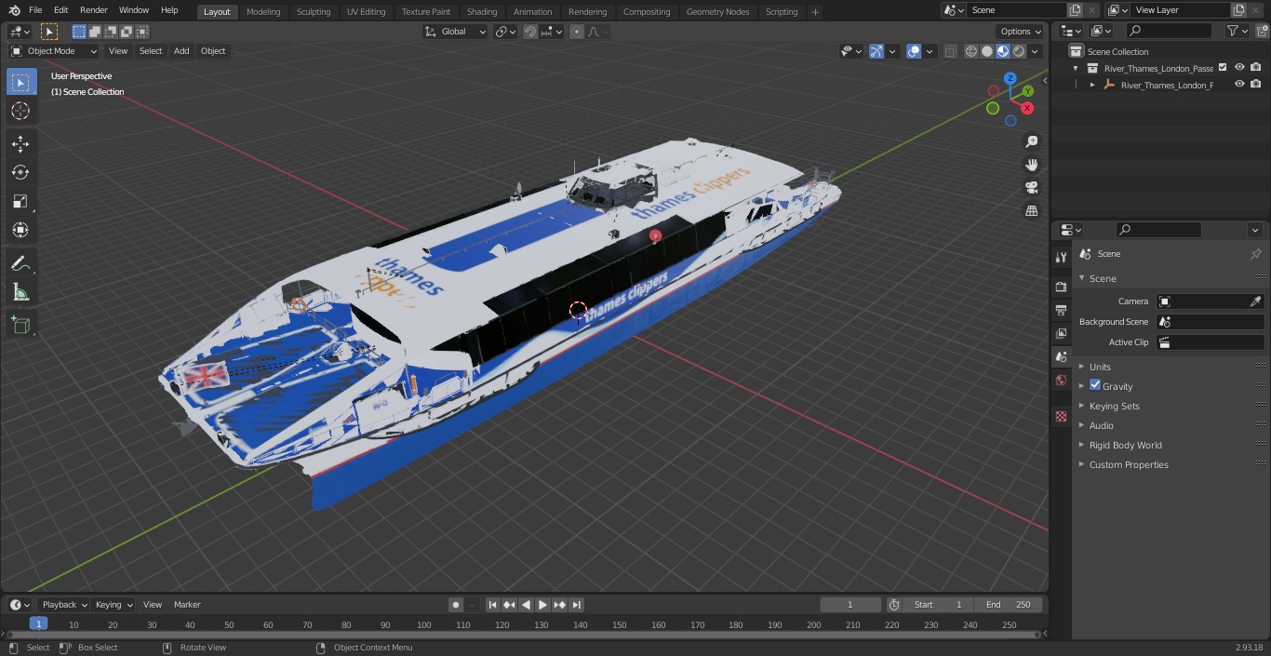Viewport: 1271px width, 656px height.
Task: Select the Select Box tool
Action: 20,82
